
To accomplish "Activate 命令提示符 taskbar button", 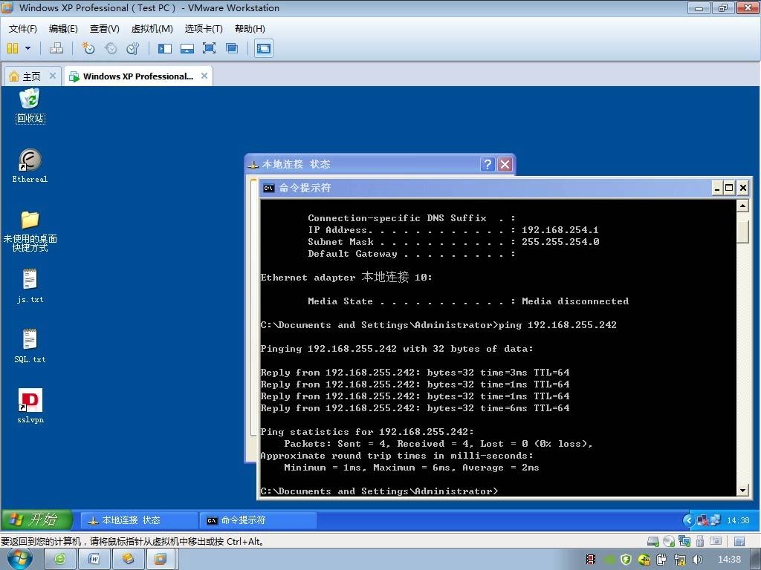I will [x=258, y=520].
